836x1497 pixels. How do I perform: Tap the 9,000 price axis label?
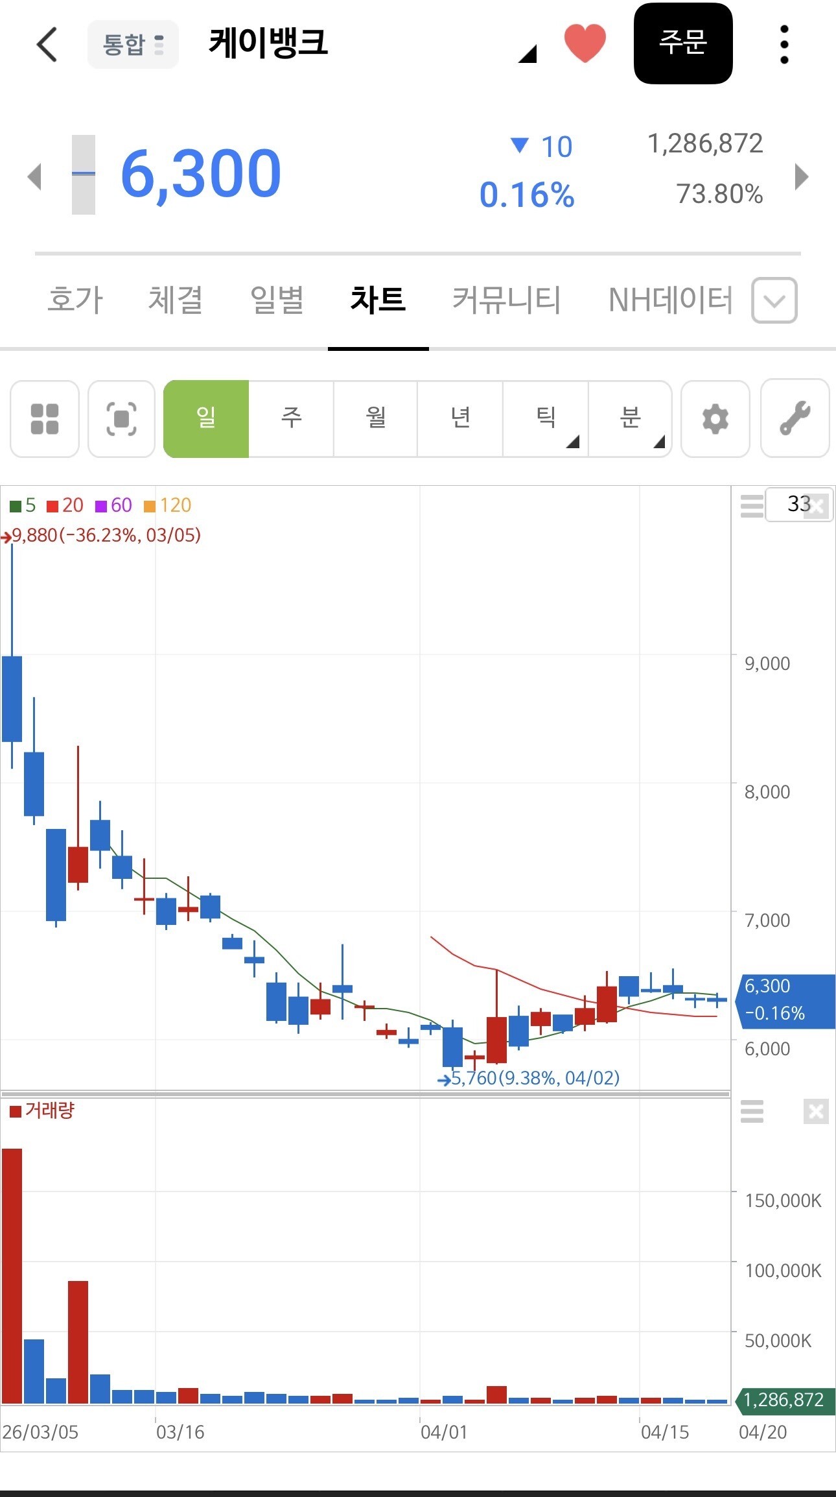[x=767, y=664]
